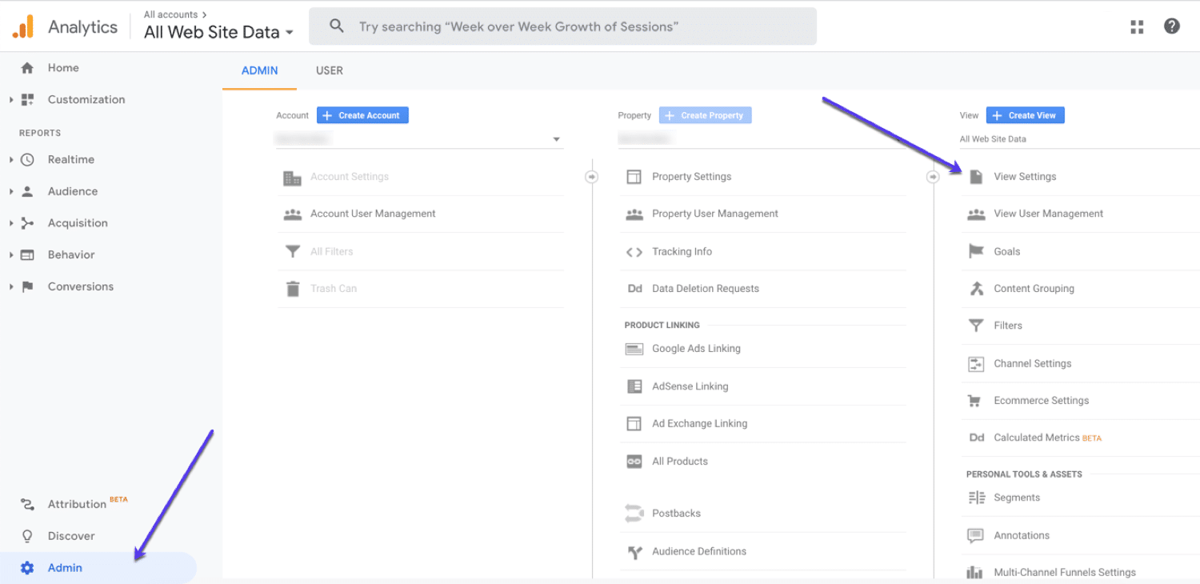
Task: Open the Attribution beta icon
Action: [27, 503]
